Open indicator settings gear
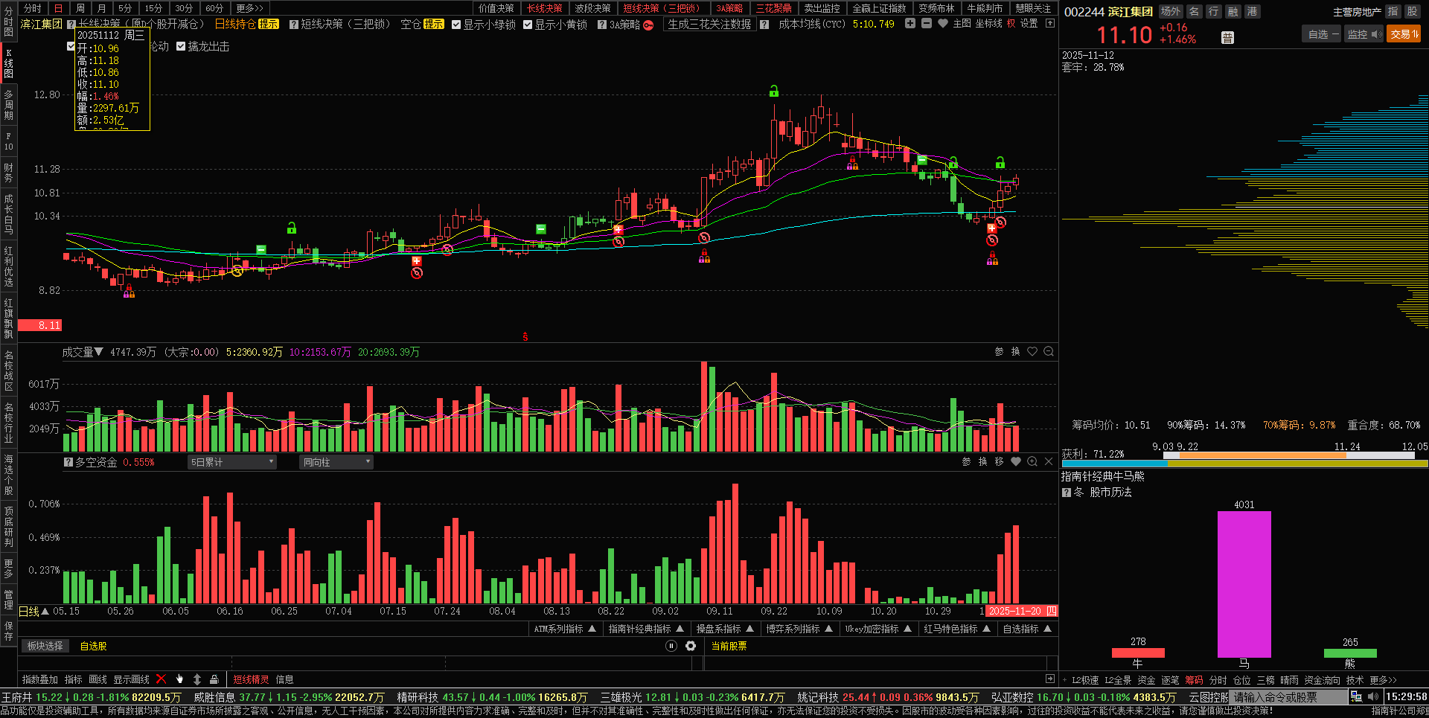 [691, 646]
